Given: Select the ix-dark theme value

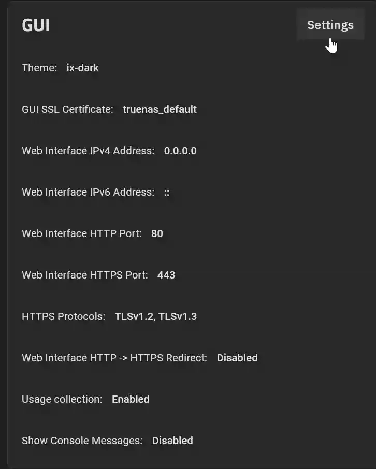Looking at the screenshot, I should pyautogui.click(x=82, y=68).
